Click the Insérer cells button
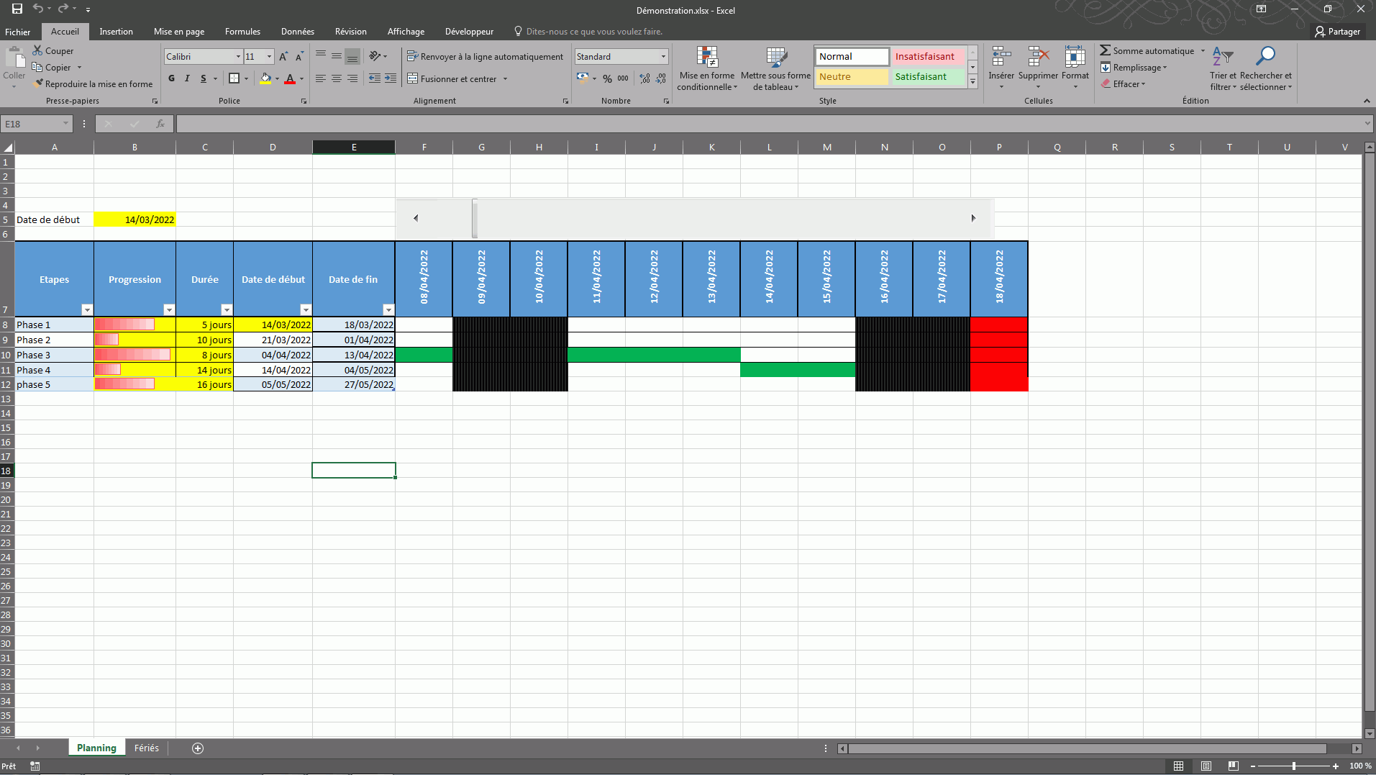This screenshot has width=1376, height=775. (1001, 68)
